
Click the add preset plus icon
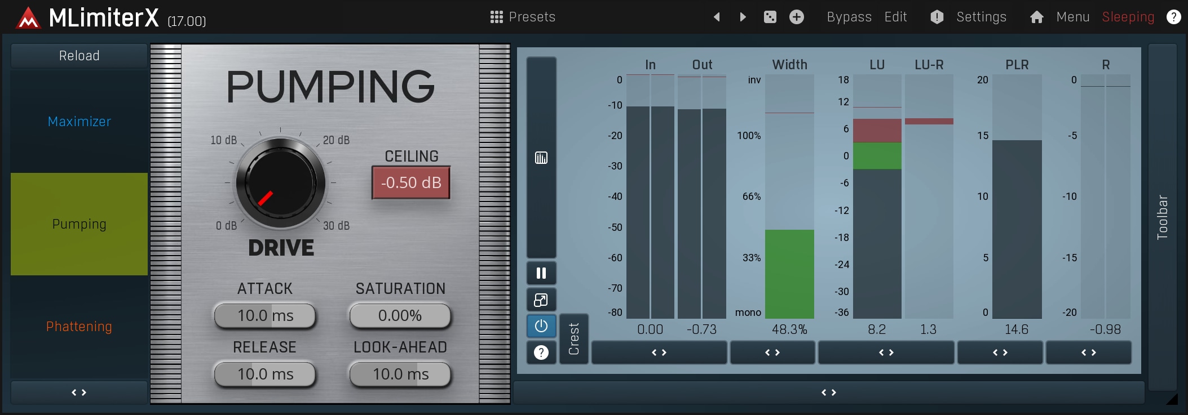pyautogui.click(x=796, y=17)
